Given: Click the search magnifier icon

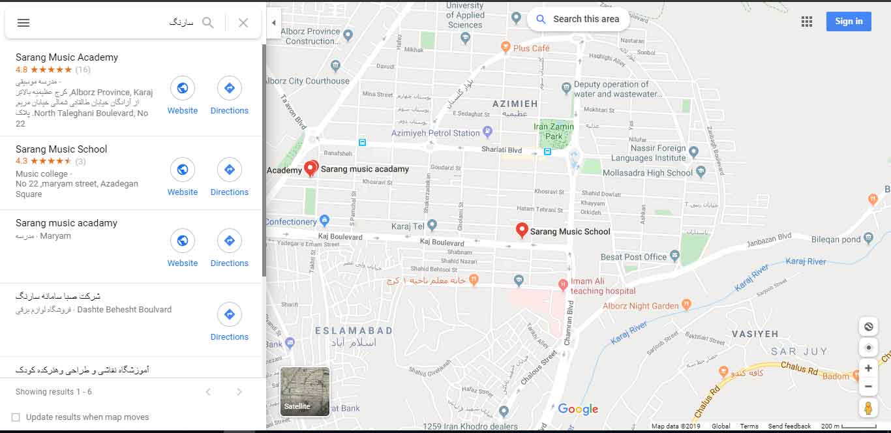Looking at the screenshot, I should (208, 23).
